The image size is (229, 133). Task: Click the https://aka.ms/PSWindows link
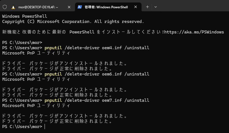point(194,32)
